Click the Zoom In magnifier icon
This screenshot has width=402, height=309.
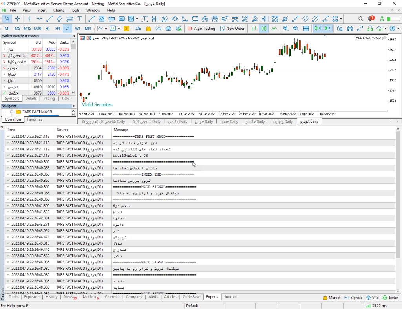[x=285, y=28]
